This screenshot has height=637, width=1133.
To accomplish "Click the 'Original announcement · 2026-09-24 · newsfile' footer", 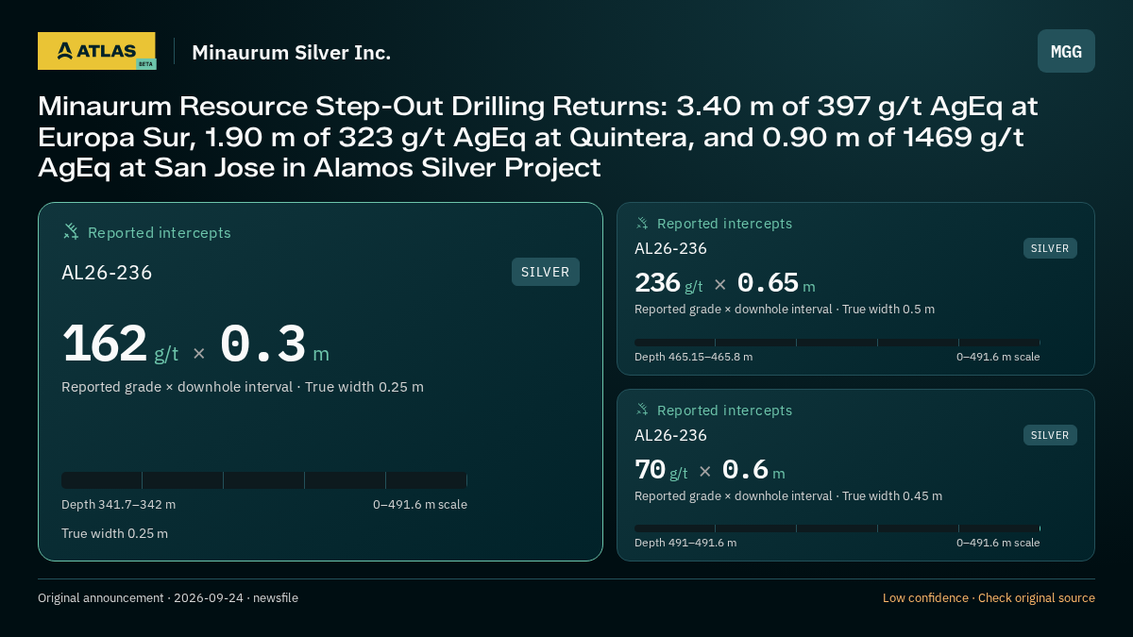I will coord(168,598).
